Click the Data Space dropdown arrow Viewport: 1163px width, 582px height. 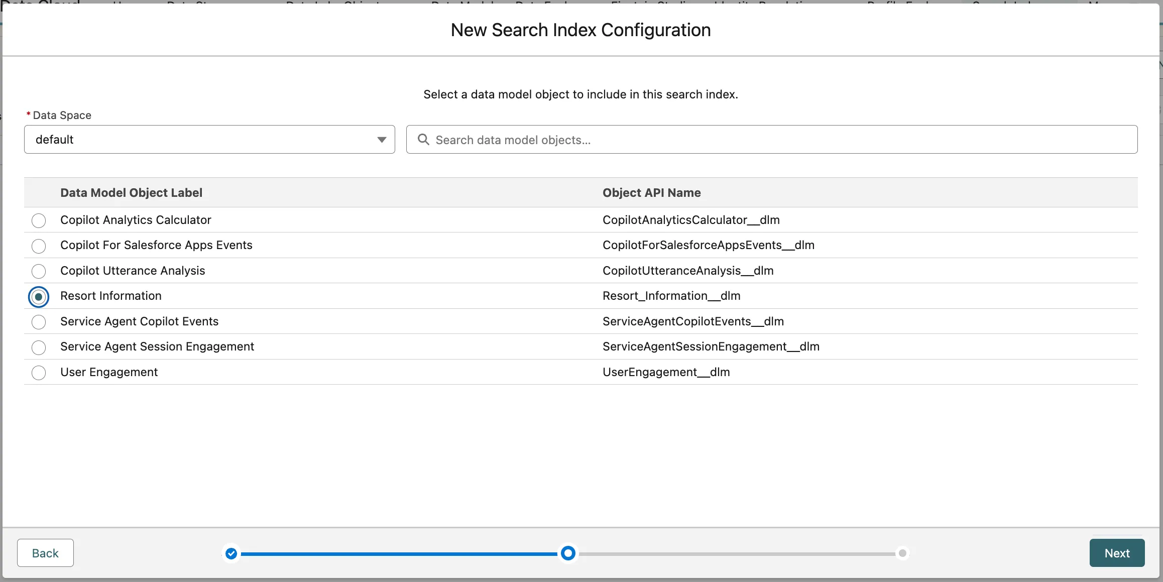382,140
